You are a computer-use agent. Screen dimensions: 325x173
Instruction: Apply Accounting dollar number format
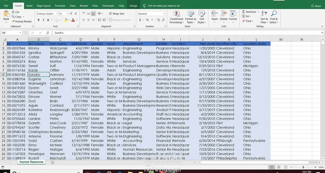tap(140, 20)
